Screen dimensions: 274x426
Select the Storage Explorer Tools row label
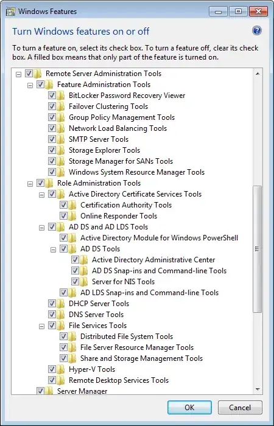(104, 150)
